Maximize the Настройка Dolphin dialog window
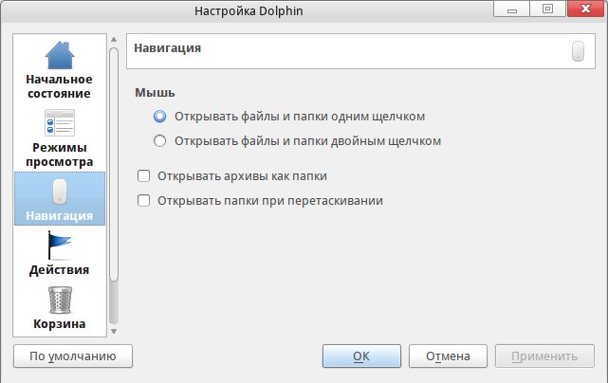This screenshot has width=608, height=383. pos(547,9)
